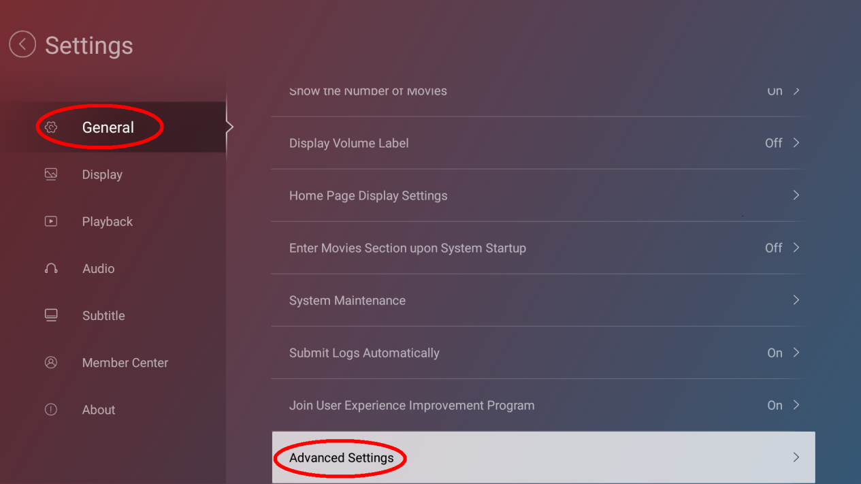Click the Member Center person icon
Viewport: 861px width, 484px height.
51,362
